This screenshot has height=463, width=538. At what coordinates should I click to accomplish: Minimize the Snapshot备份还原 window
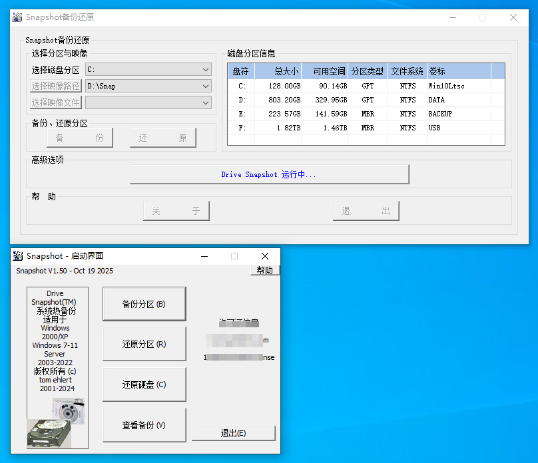(x=453, y=17)
